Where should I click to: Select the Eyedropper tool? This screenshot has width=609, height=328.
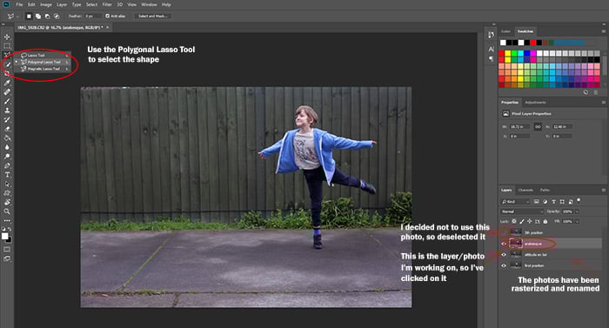[x=7, y=83]
